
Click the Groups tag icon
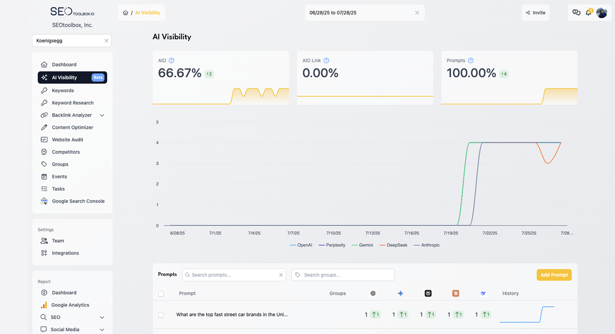pyautogui.click(x=44, y=164)
